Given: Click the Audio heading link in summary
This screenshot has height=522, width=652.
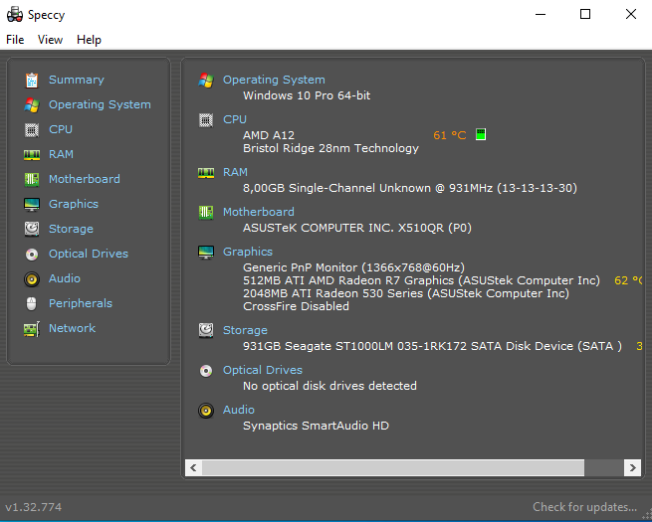Looking at the screenshot, I should (239, 410).
